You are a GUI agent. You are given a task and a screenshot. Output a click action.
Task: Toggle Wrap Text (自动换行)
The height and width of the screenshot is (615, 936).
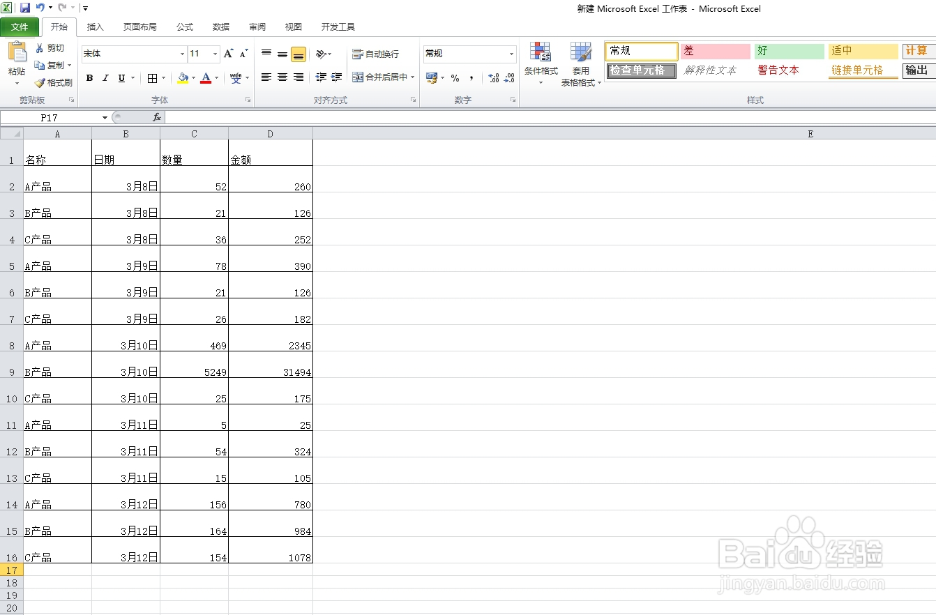pyautogui.click(x=375, y=54)
